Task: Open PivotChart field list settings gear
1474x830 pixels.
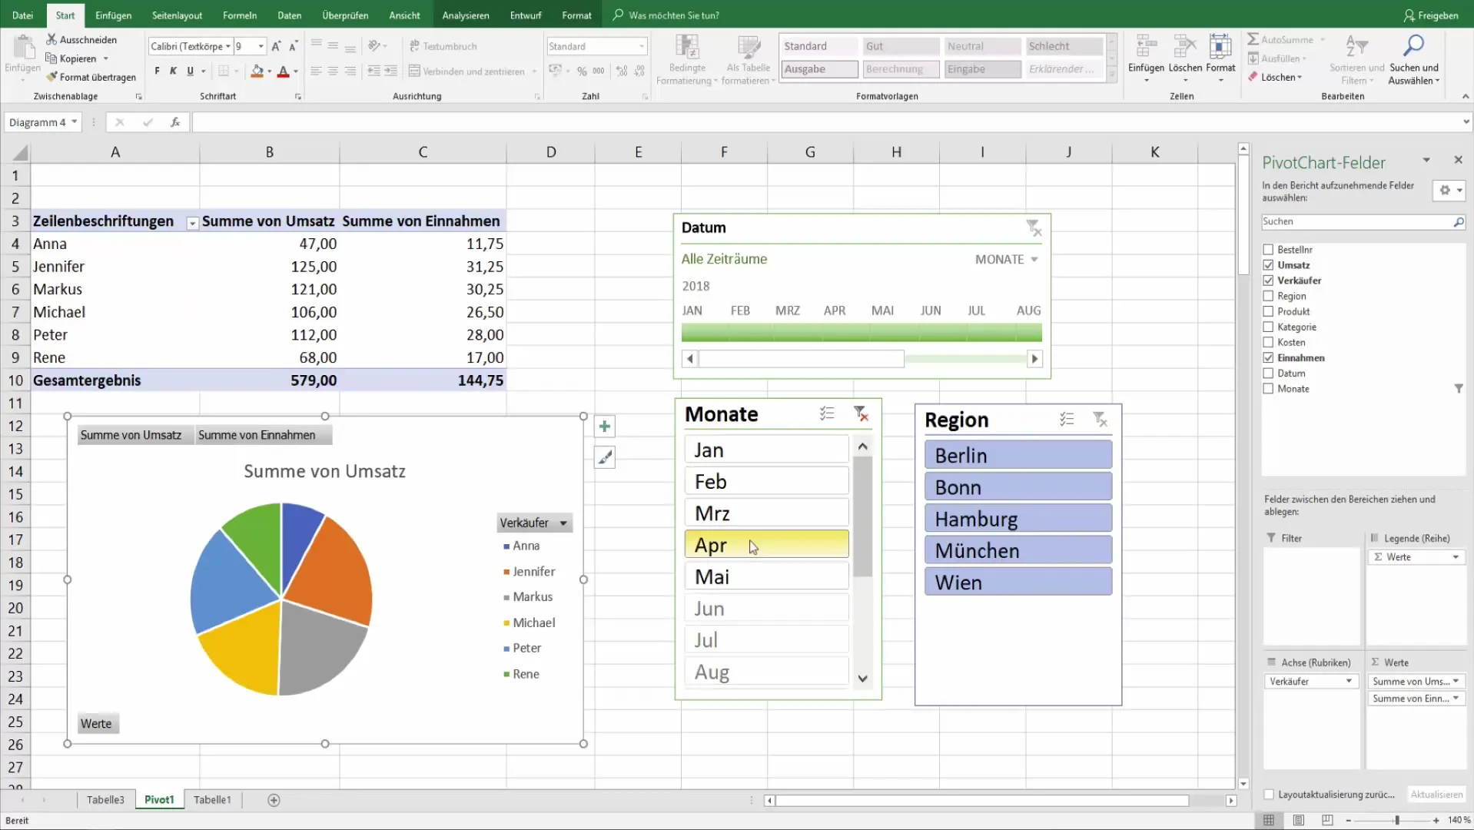Action: [x=1449, y=191]
